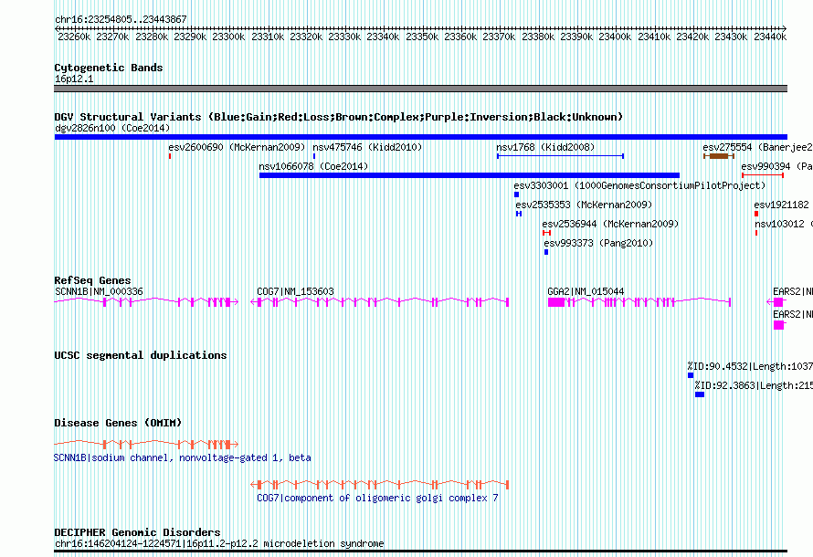Click the 92.3863% identity segmental duplication block
The image size is (813, 557).
700,394
